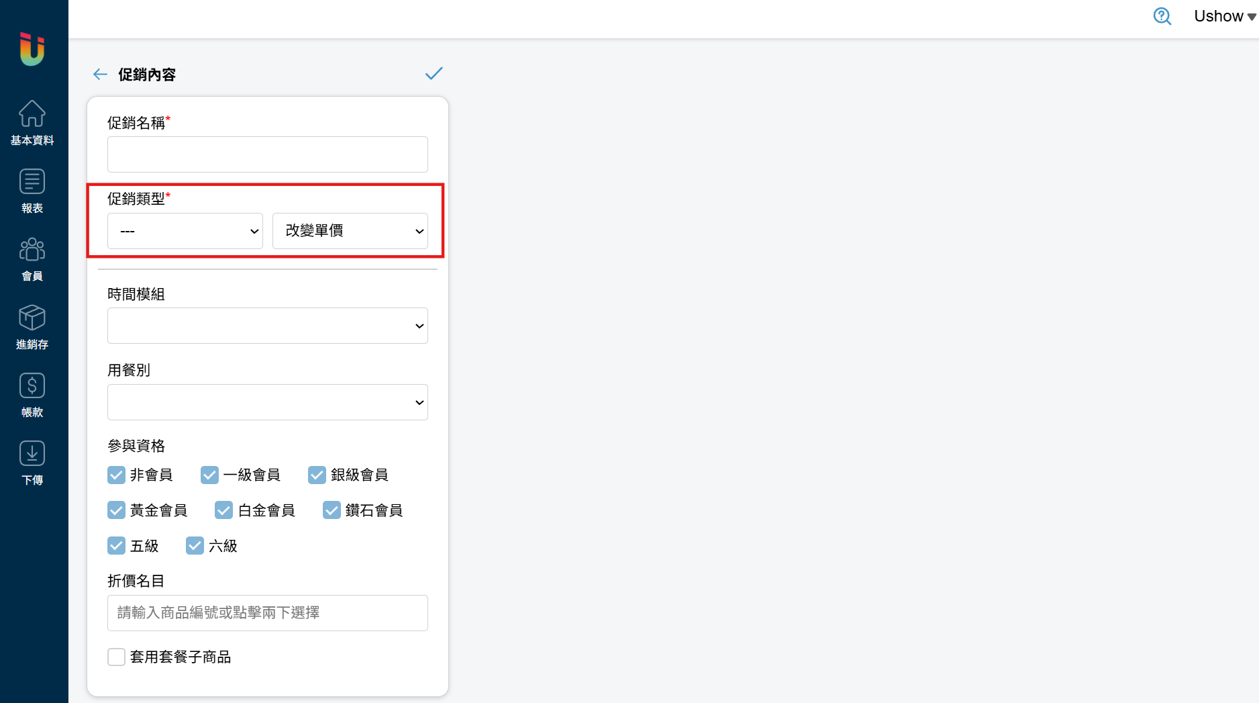Confirm with the checkmark save icon

(x=434, y=73)
